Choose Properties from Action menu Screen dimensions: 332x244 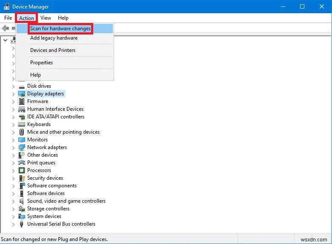pos(65,63)
